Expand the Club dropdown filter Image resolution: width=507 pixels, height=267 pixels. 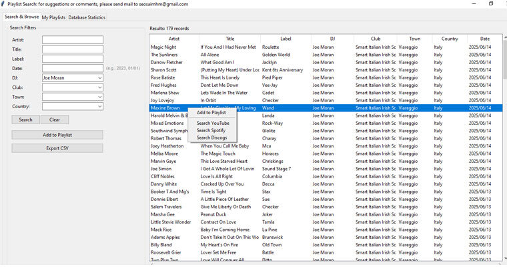[99, 87]
